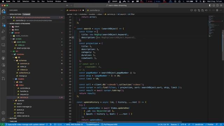Click the code-action sparkle icon on line 24
The height and width of the screenshot is (126, 224).
click(73, 37)
